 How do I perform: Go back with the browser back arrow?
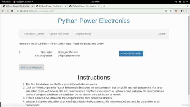3,11
